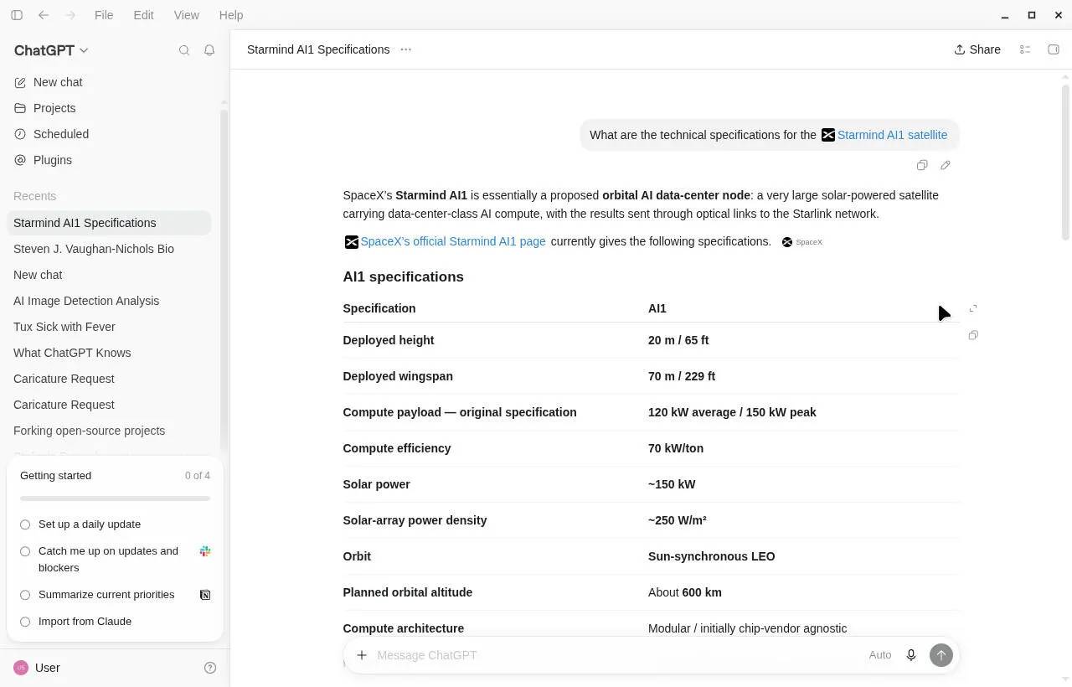Copy the user message

coord(922,165)
